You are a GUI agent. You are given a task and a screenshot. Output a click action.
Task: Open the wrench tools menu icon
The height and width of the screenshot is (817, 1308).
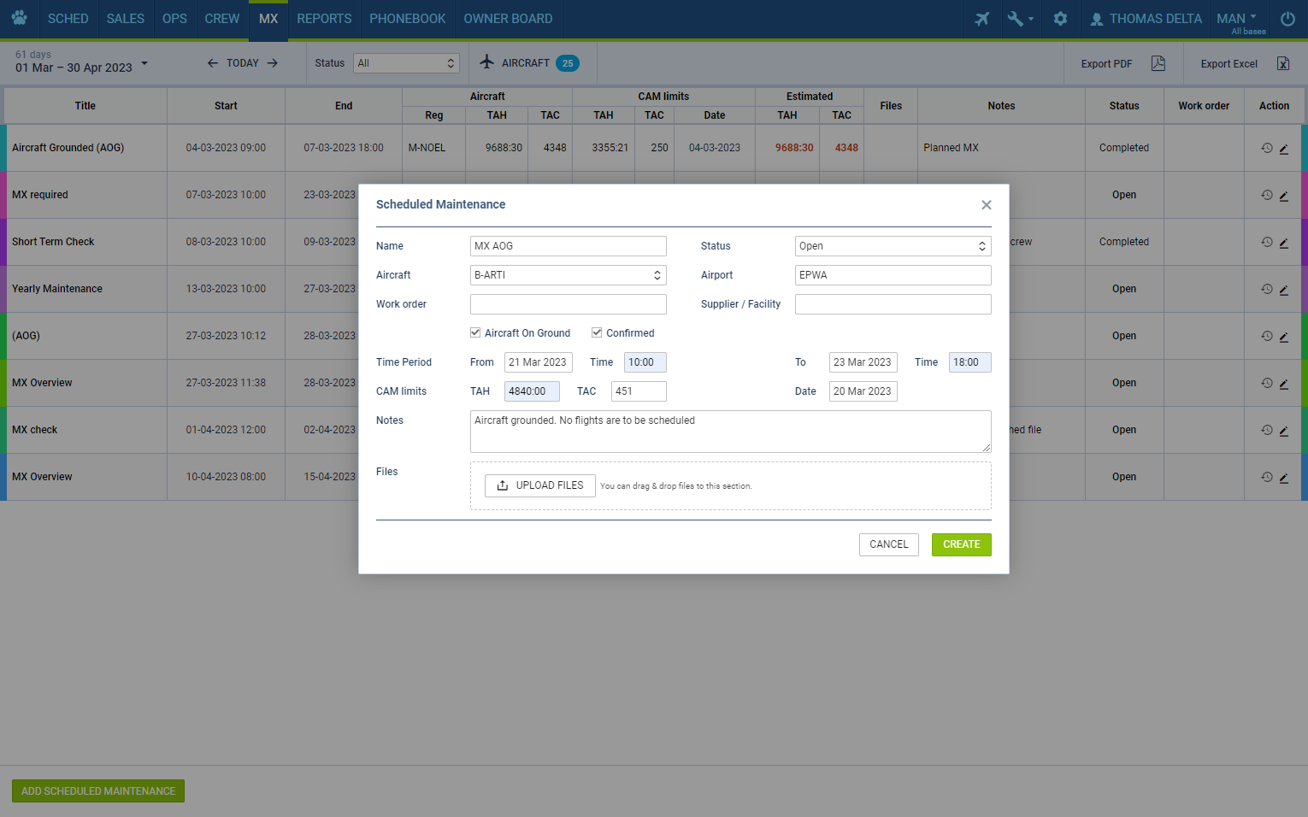[x=1019, y=19]
